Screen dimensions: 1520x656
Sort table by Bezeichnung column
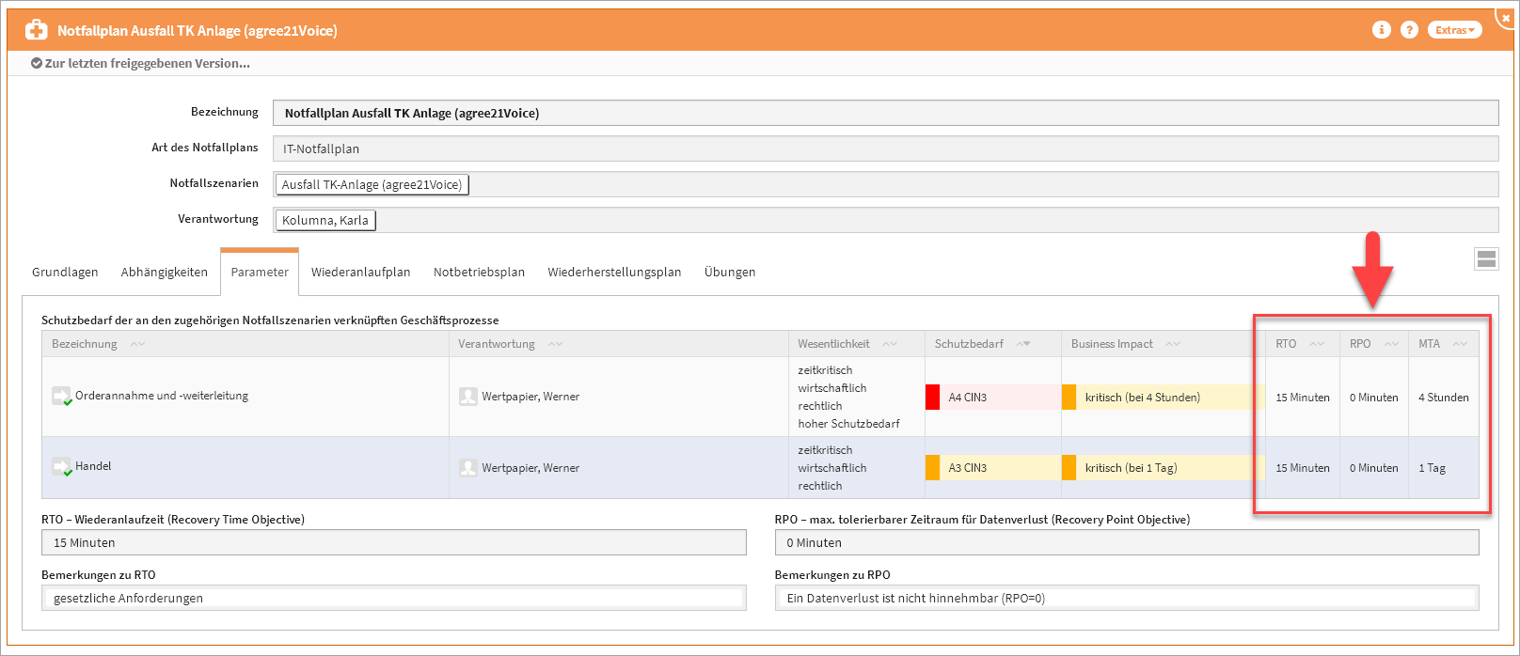tap(85, 344)
